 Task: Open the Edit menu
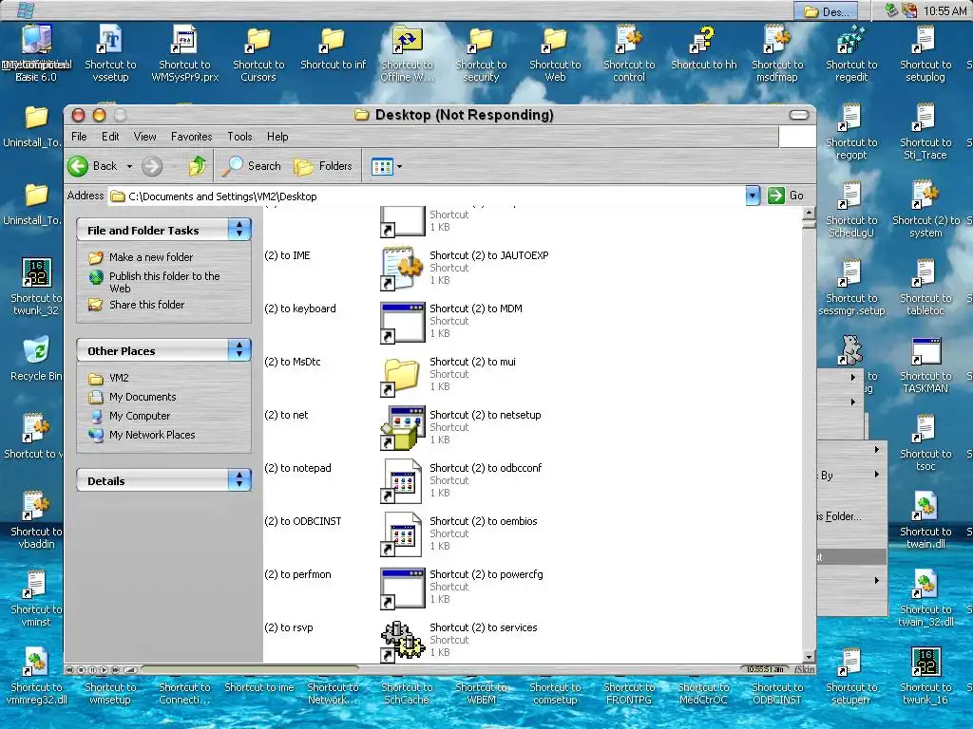(x=110, y=137)
